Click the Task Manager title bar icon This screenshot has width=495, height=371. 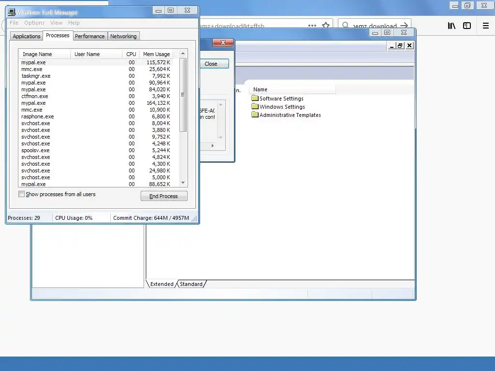click(12, 12)
